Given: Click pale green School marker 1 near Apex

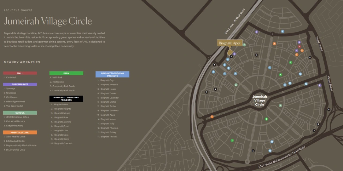Looking at the screenshot, I should (244, 45).
